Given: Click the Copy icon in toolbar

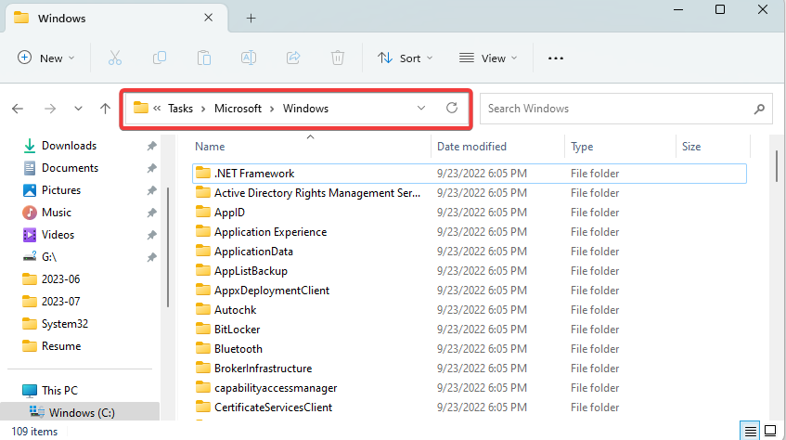Looking at the screenshot, I should pos(160,58).
